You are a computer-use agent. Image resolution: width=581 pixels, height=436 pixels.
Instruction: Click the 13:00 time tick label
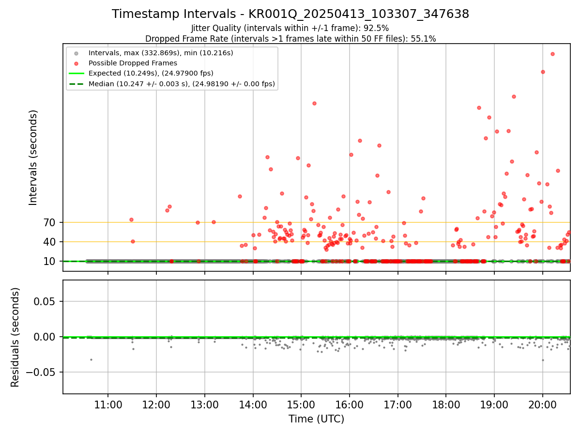[205, 405]
